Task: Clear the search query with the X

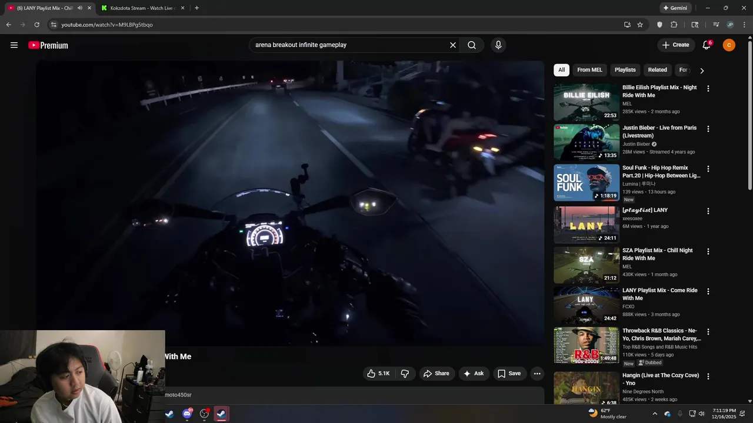Action: tap(453, 45)
